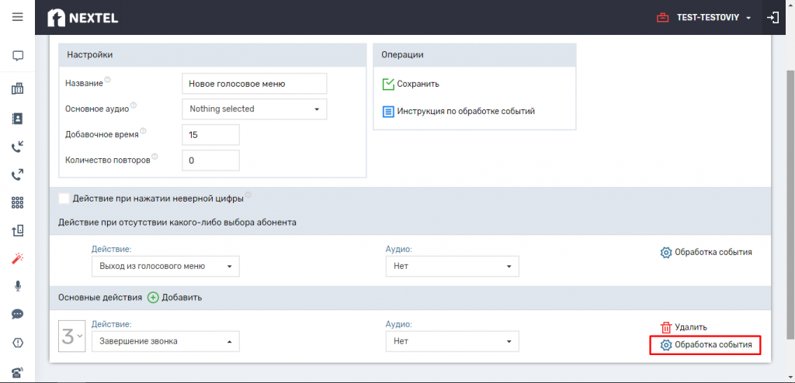Open incoming calls sidebar icon
The image size is (795, 383).
point(18,147)
